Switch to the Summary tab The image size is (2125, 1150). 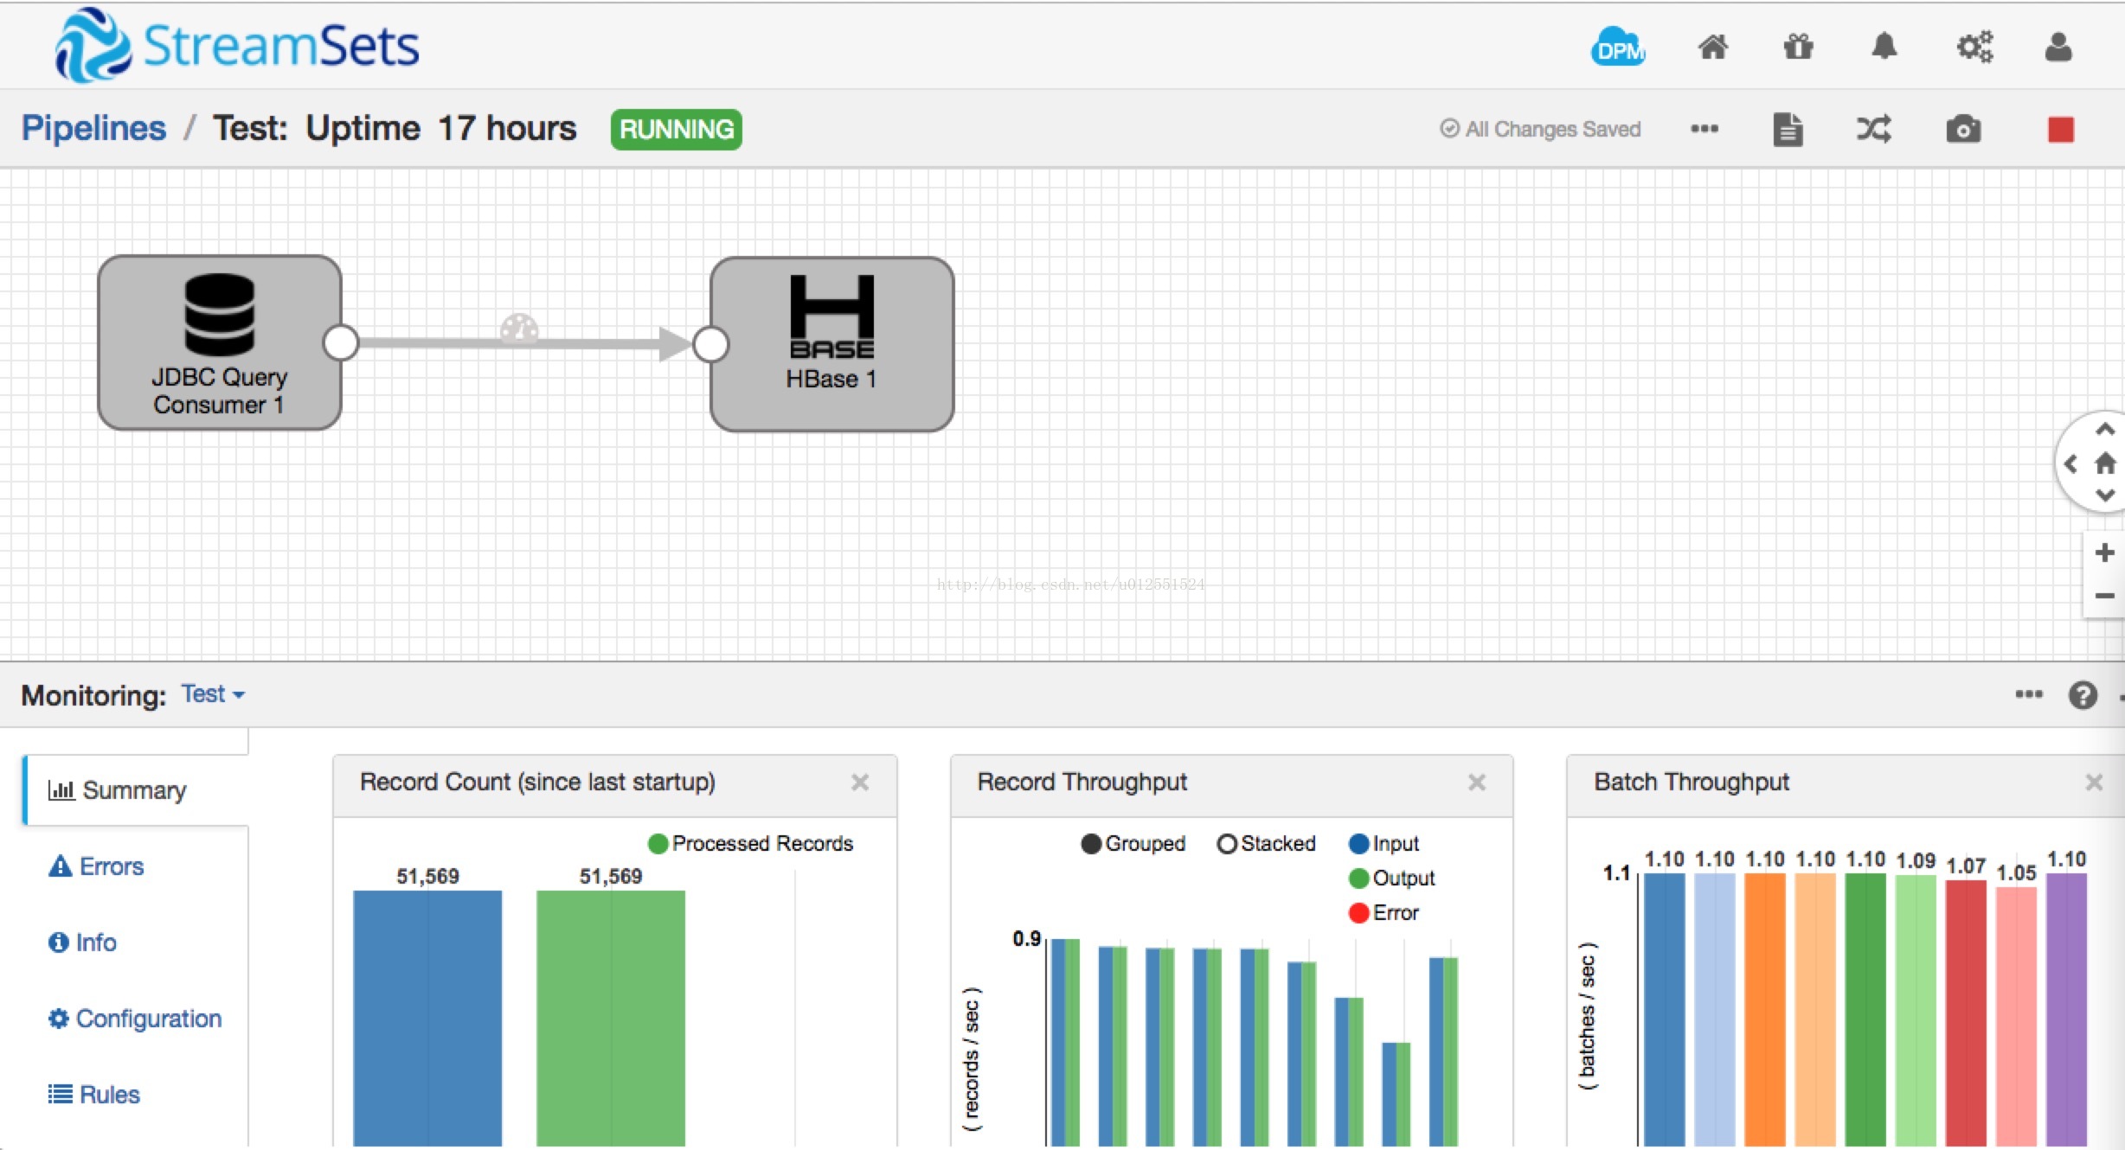pos(136,790)
